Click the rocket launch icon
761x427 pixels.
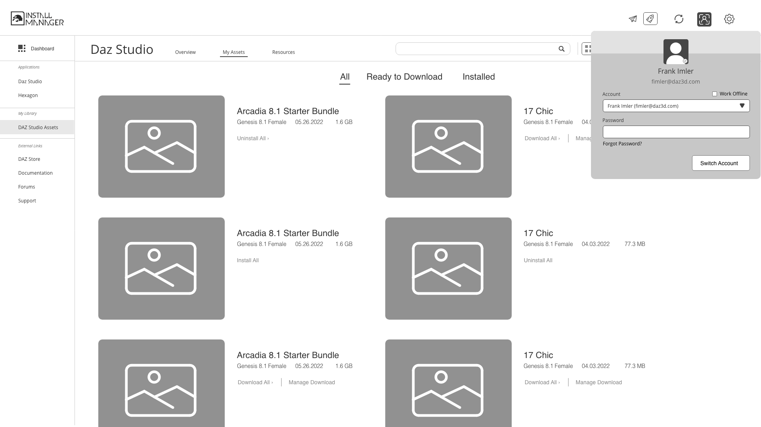click(x=650, y=19)
